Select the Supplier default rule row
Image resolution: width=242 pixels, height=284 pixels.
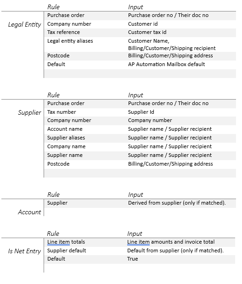[140, 251]
